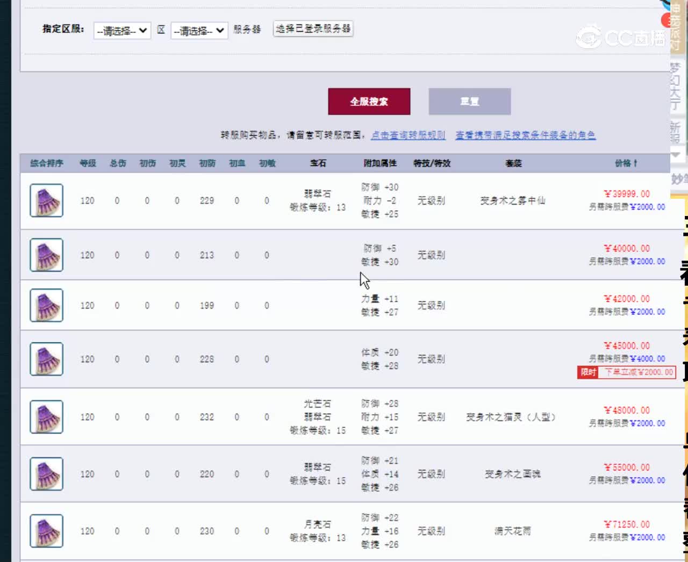The width and height of the screenshot is (688, 562).
Task: Click 变身术之猫灵（人型） set text
Action: (x=511, y=417)
